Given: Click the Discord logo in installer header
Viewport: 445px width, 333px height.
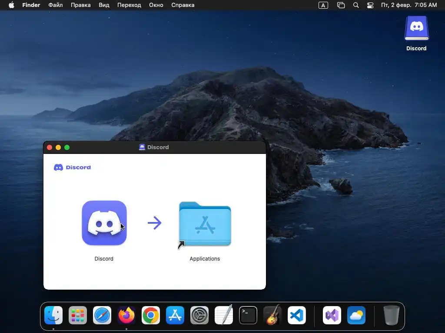Looking at the screenshot, I should pyautogui.click(x=73, y=167).
